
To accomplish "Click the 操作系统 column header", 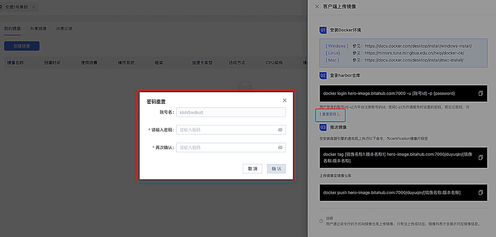I will pyautogui.click(x=126, y=62).
